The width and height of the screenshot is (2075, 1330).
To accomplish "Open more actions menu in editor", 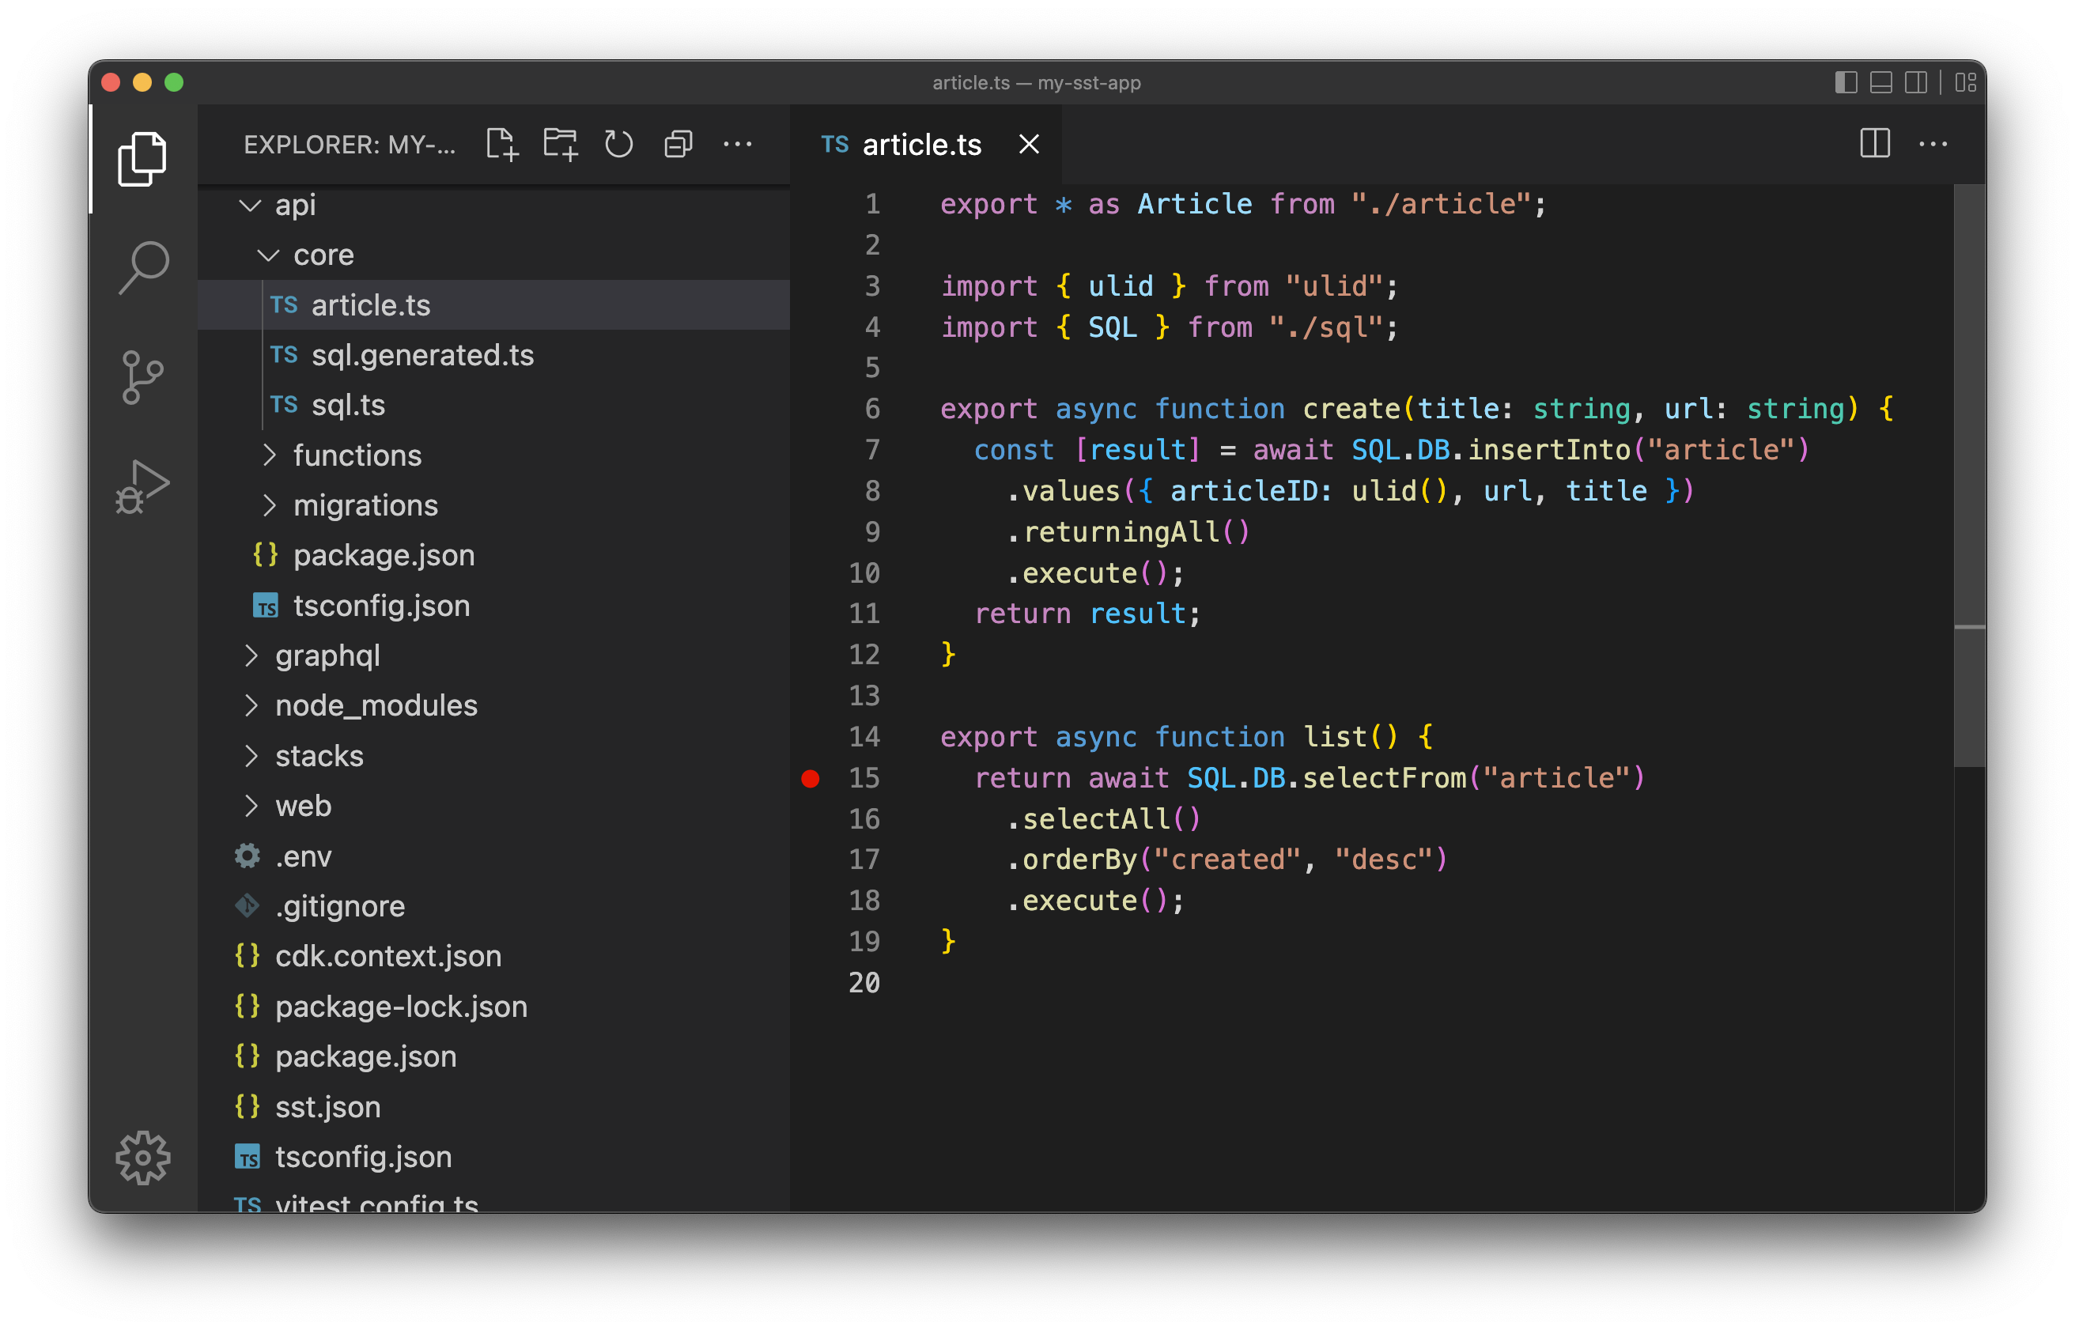I will [x=1933, y=144].
